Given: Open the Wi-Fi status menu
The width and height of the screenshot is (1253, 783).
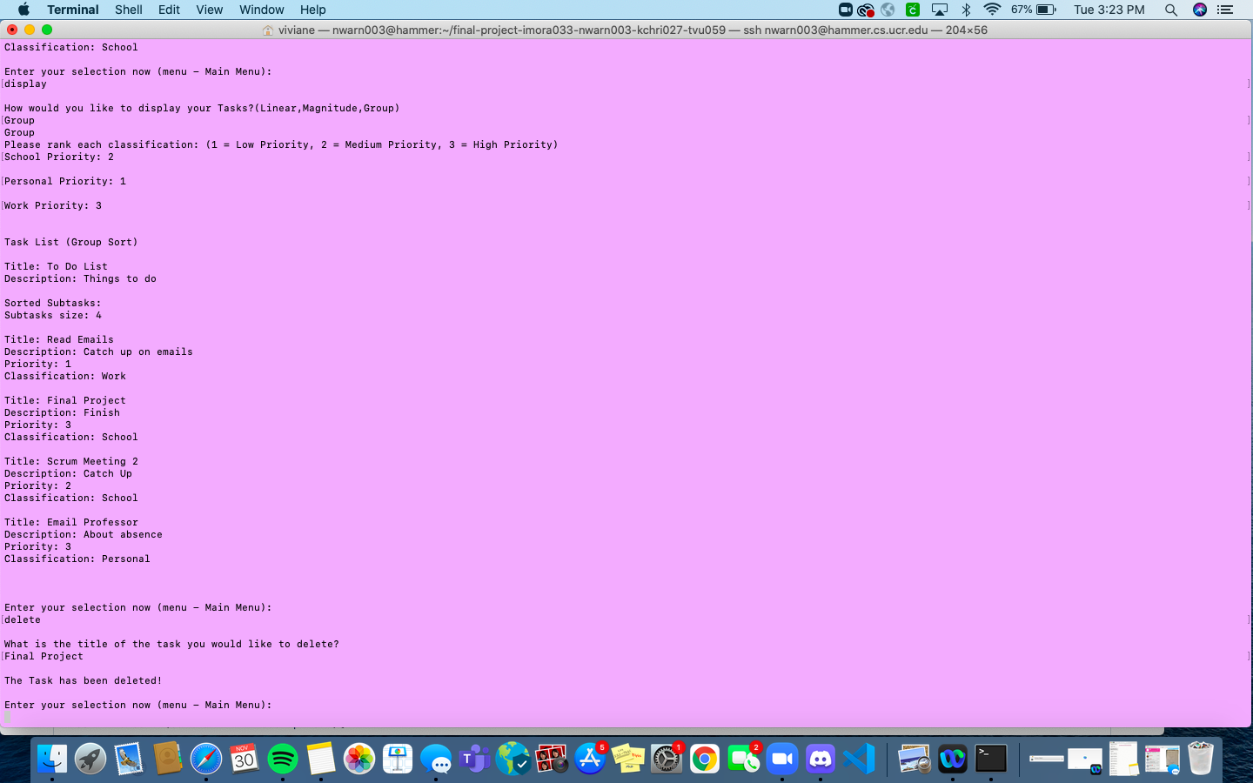Looking at the screenshot, I should [991, 10].
